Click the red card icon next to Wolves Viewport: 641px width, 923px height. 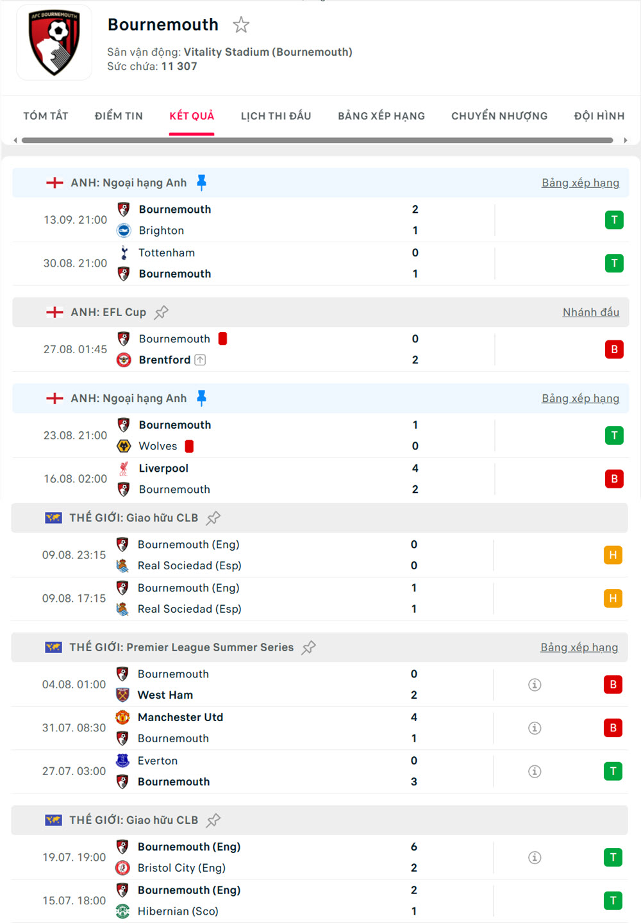(x=190, y=445)
